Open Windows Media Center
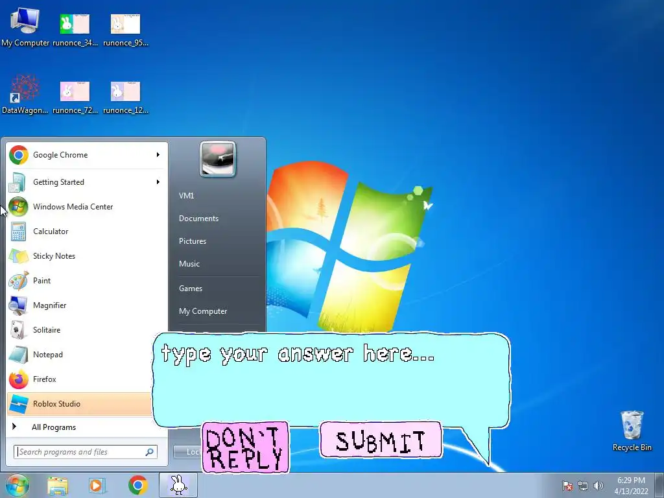 [87, 207]
